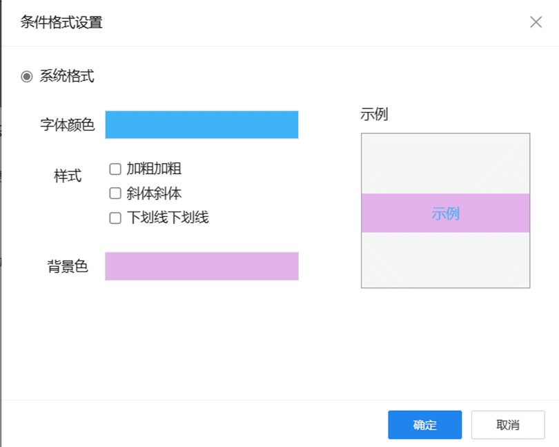Click the 背景色 field label
Image resolution: width=559 pixels, height=447 pixels.
pos(68,267)
